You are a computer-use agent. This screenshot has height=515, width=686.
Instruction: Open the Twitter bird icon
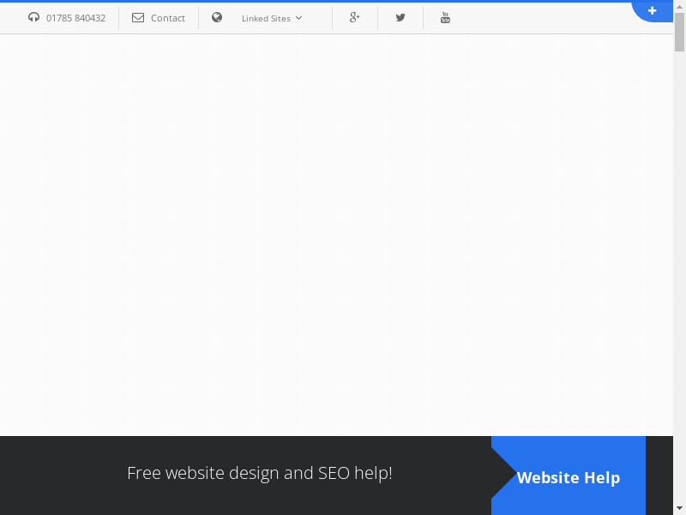(x=400, y=17)
